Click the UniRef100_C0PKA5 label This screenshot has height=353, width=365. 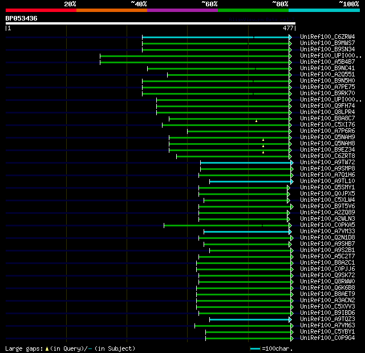327,225
